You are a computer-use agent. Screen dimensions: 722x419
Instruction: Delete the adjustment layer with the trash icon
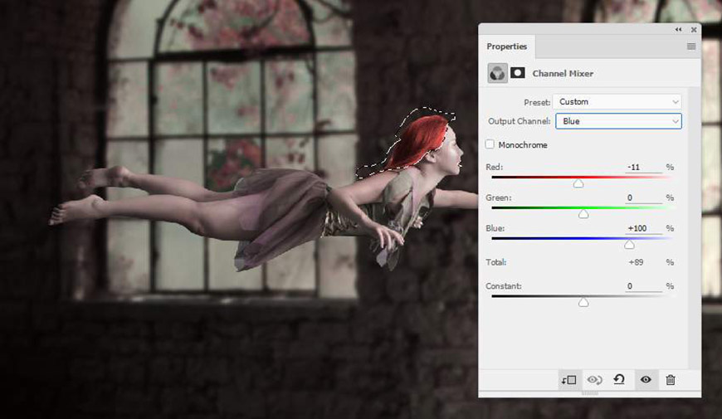tap(671, 380)
